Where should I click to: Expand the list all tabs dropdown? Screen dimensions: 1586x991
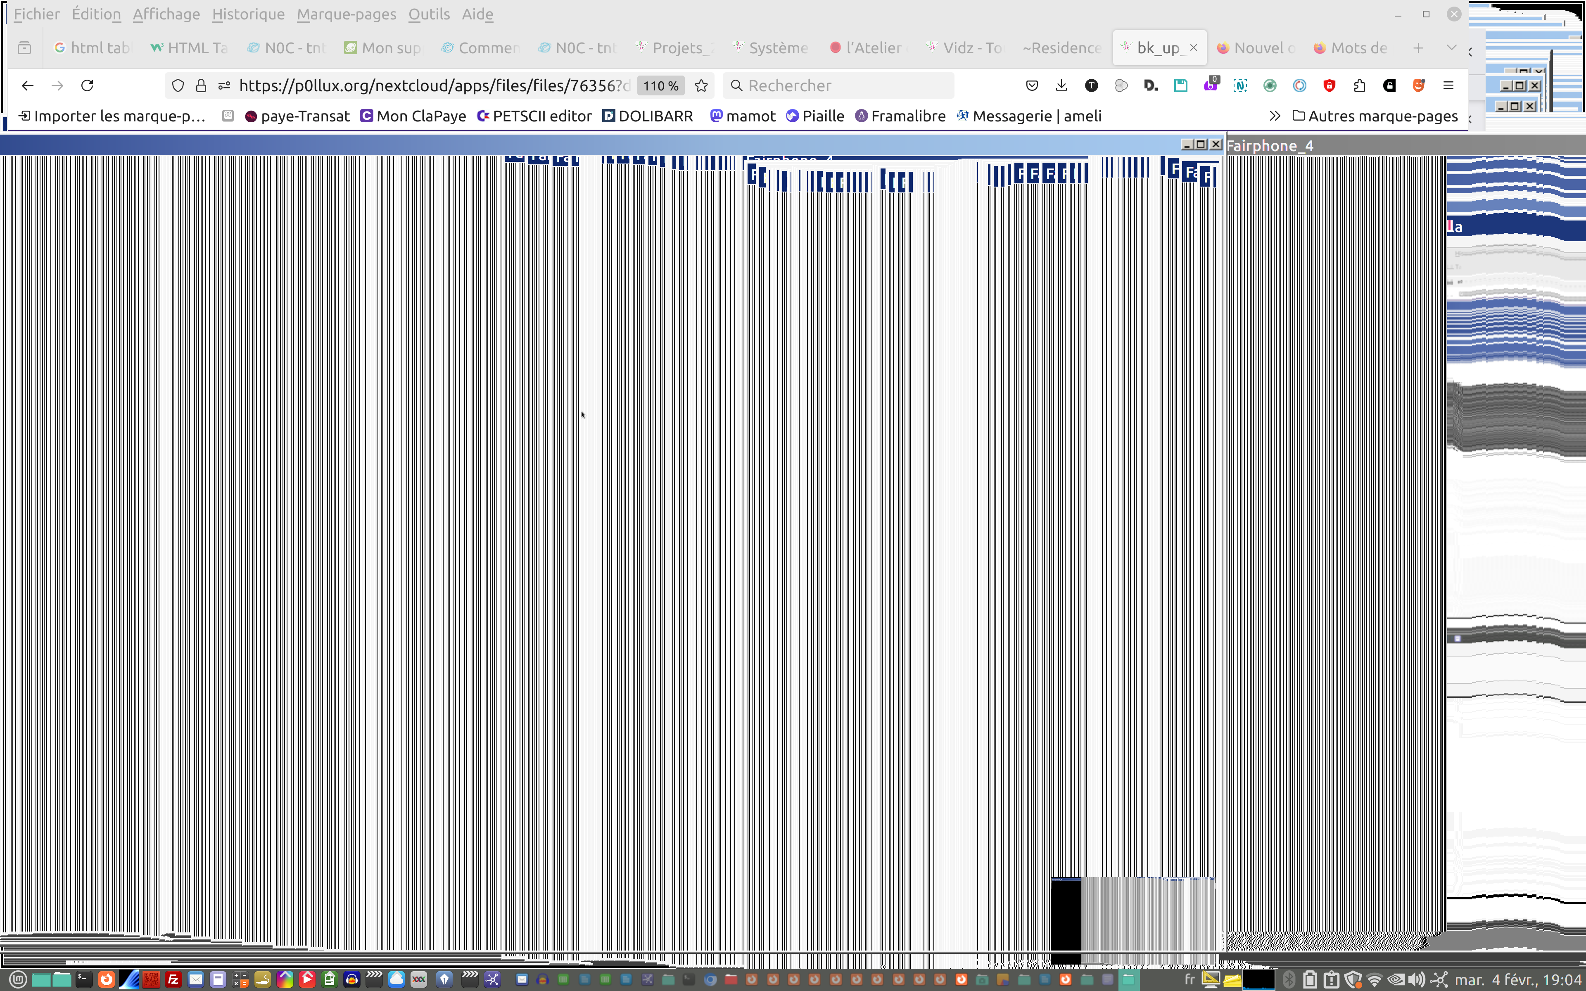(x=1452, y=48)
